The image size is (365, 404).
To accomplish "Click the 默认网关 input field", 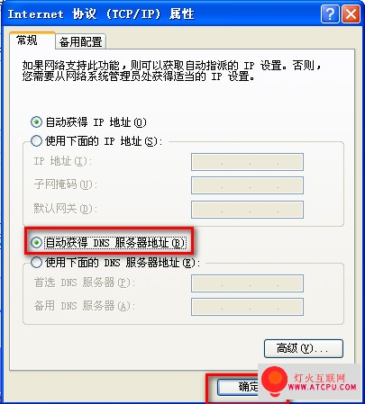I will (247, 210).
